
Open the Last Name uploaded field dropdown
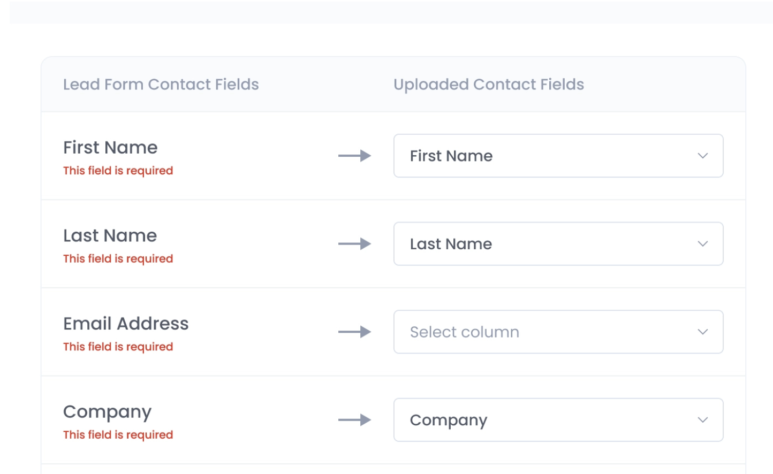[558, 244]
